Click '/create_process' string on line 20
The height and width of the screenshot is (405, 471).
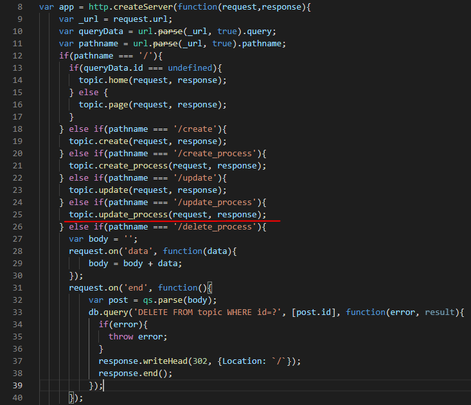(x=215, y=154)
